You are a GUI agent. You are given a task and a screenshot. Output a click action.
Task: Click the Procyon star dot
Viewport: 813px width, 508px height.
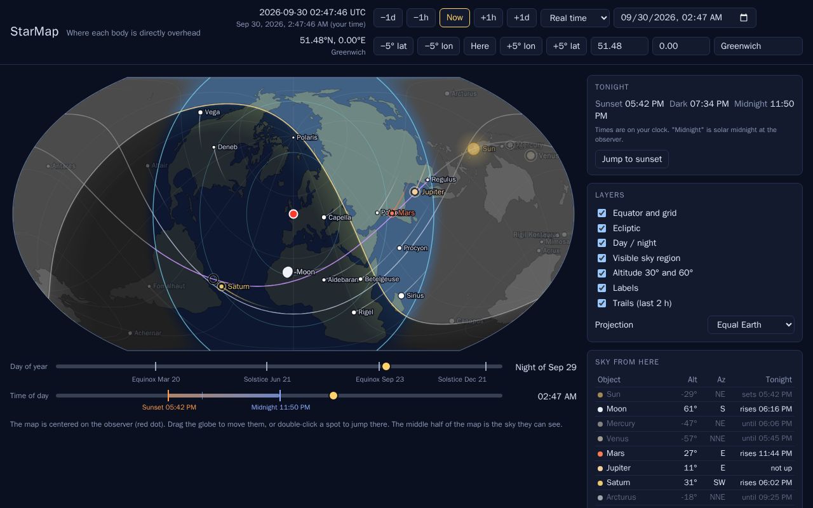(x=400, y=248)
